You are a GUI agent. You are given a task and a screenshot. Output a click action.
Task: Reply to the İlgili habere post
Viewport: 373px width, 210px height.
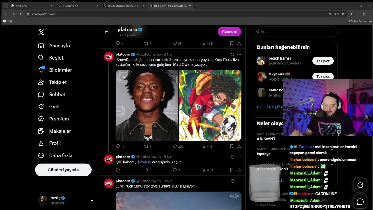(x=118, y=170)
